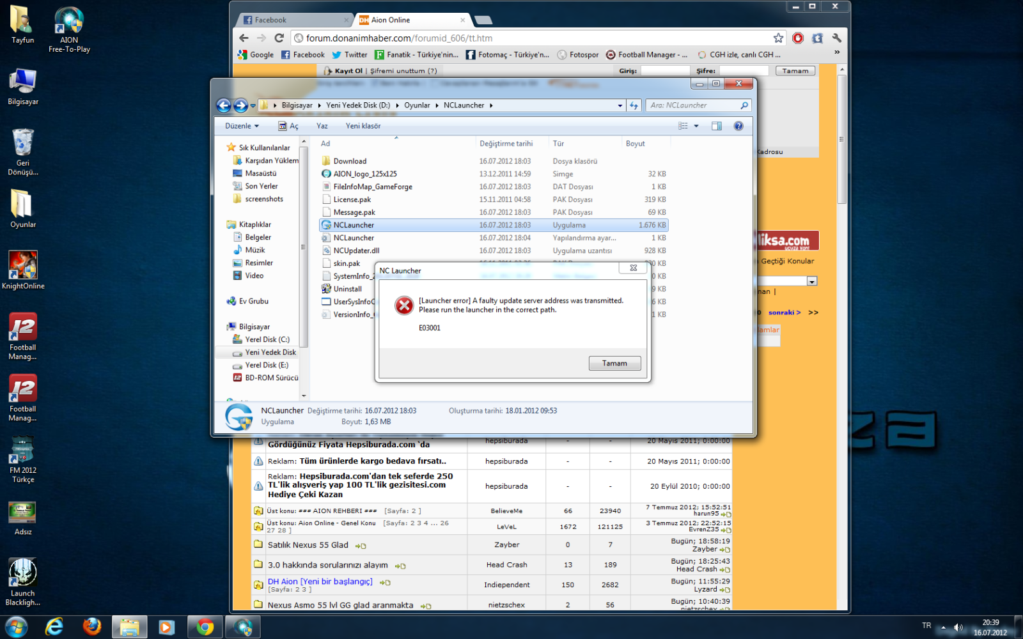Screen dimensions: 1023x639
Task: Open Internet Explorer from the taskbar
Action: [x=54, y=627]
